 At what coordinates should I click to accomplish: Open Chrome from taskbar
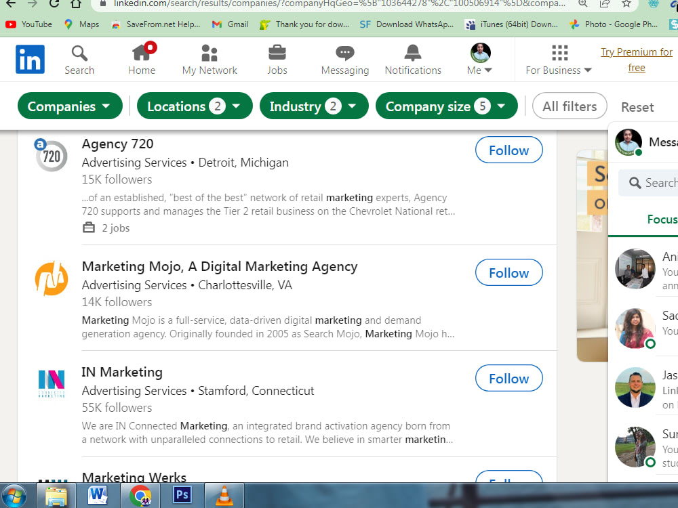pos(140,496)
